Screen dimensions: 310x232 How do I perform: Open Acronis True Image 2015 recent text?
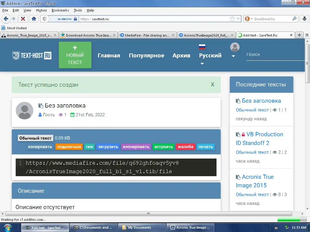(255, 181)
